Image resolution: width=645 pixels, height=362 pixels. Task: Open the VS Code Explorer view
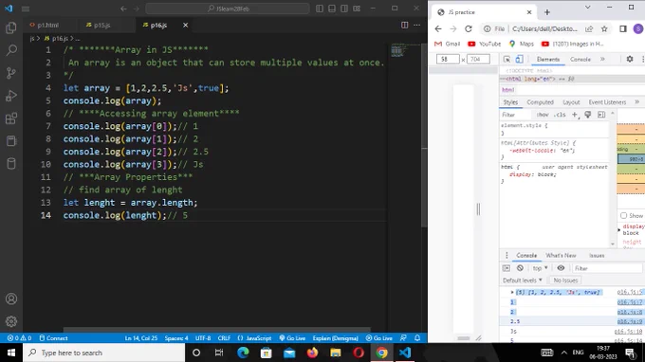11,27
